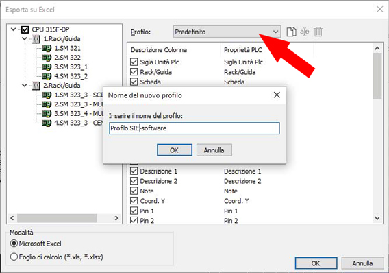Click the Proprietà PLC column header
This screenshot has width=389, height=273.
[243, 50]
